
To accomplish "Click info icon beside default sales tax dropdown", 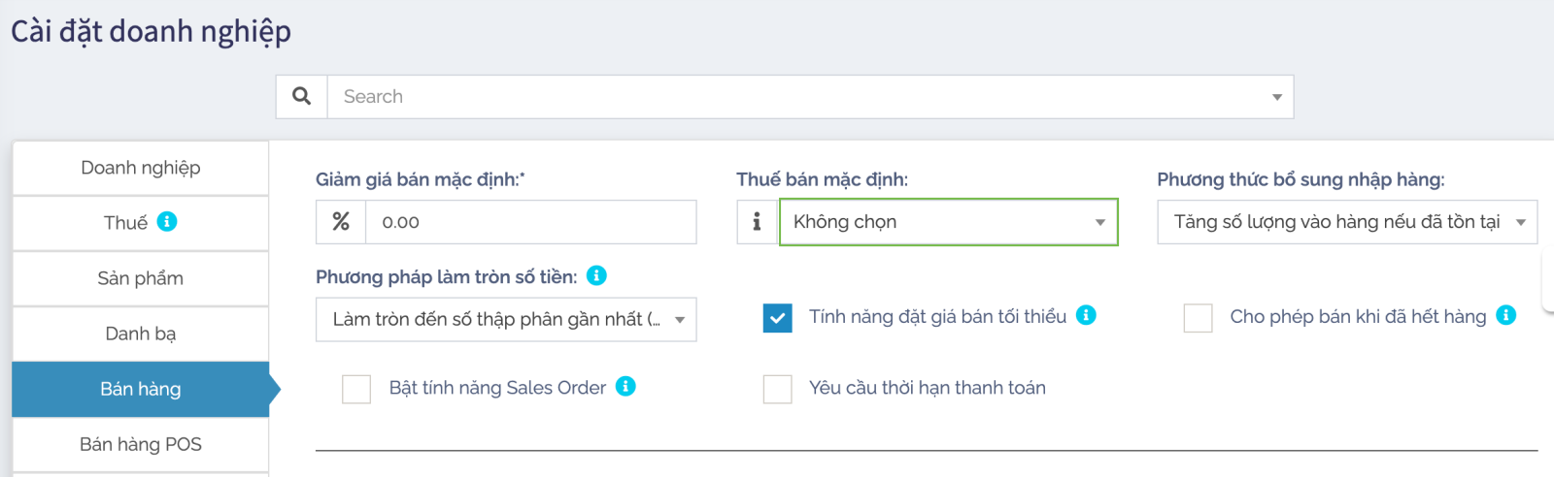I will [758, 222].
